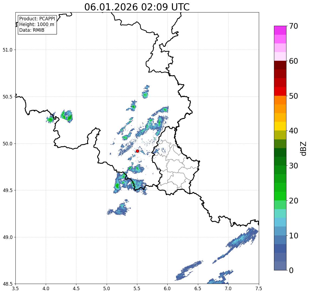
Task: Click the 50.5 latitude axis label
Action: tap(8, 97)
